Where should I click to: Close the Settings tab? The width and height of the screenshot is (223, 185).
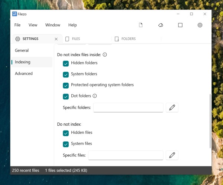coord(56,39)
